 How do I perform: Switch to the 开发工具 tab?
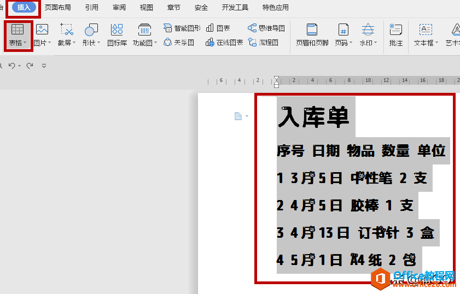pyautogui.click(x=235, y=7)
